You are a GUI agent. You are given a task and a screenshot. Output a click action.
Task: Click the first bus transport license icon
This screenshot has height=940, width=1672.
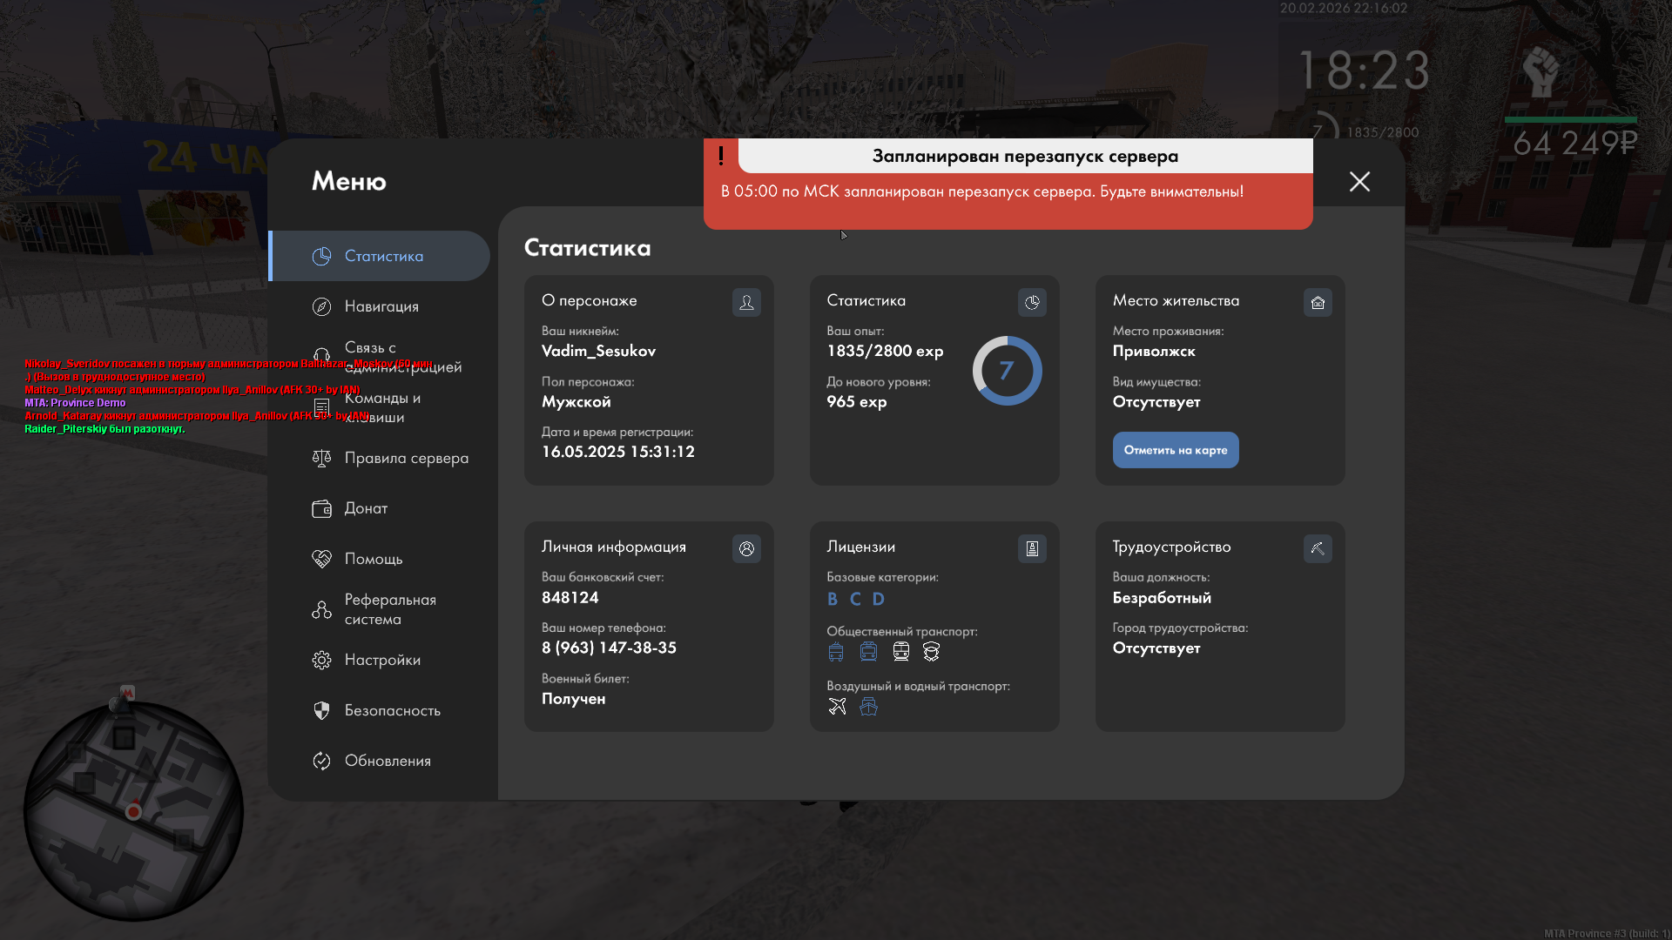click(x=836, y=651)
